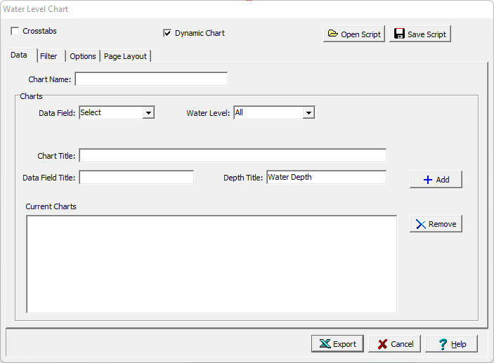Click the plus icon on Add button
Image resolution: width=494 pixels, height=363 pixels.
[x=427, y=180]
